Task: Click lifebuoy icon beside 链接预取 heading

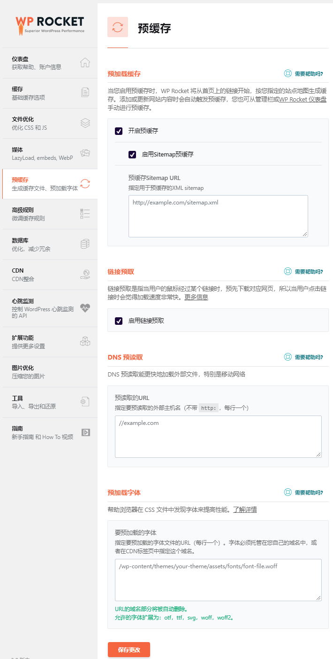Action: pyautogui.click(x=288, y=271)
